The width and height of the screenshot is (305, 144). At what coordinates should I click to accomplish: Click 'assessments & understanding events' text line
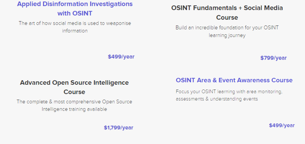pyautogui.click(x=217, y=99)
